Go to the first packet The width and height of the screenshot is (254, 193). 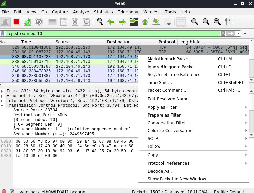coord(145,22)
